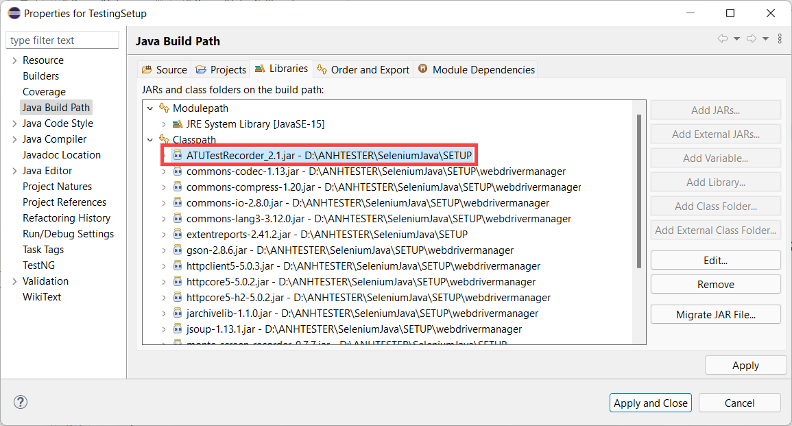792x426 pixels.
Task: Click the forward navigation arrow icon
Action: point(752,38)
